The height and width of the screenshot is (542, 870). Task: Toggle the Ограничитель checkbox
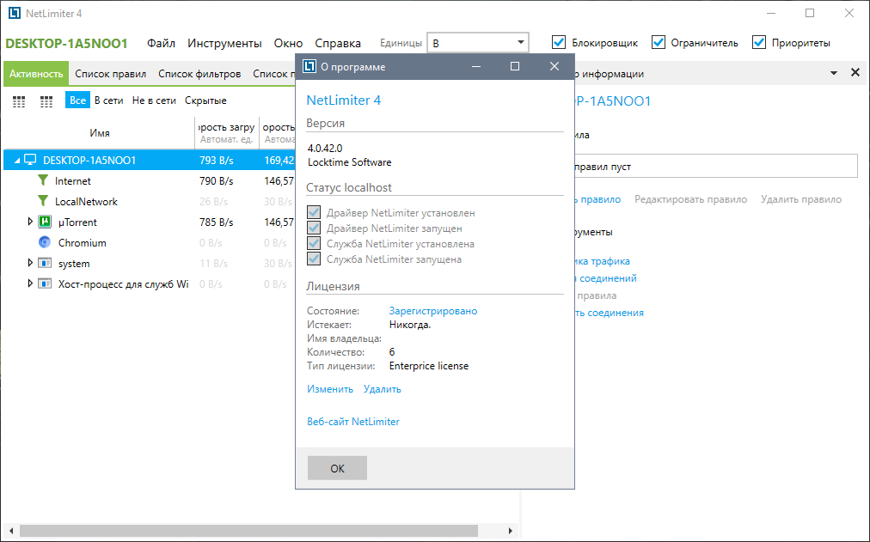click(659, 43)
